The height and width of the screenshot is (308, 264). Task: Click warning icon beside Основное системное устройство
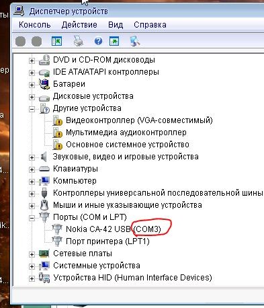(57, 145)
